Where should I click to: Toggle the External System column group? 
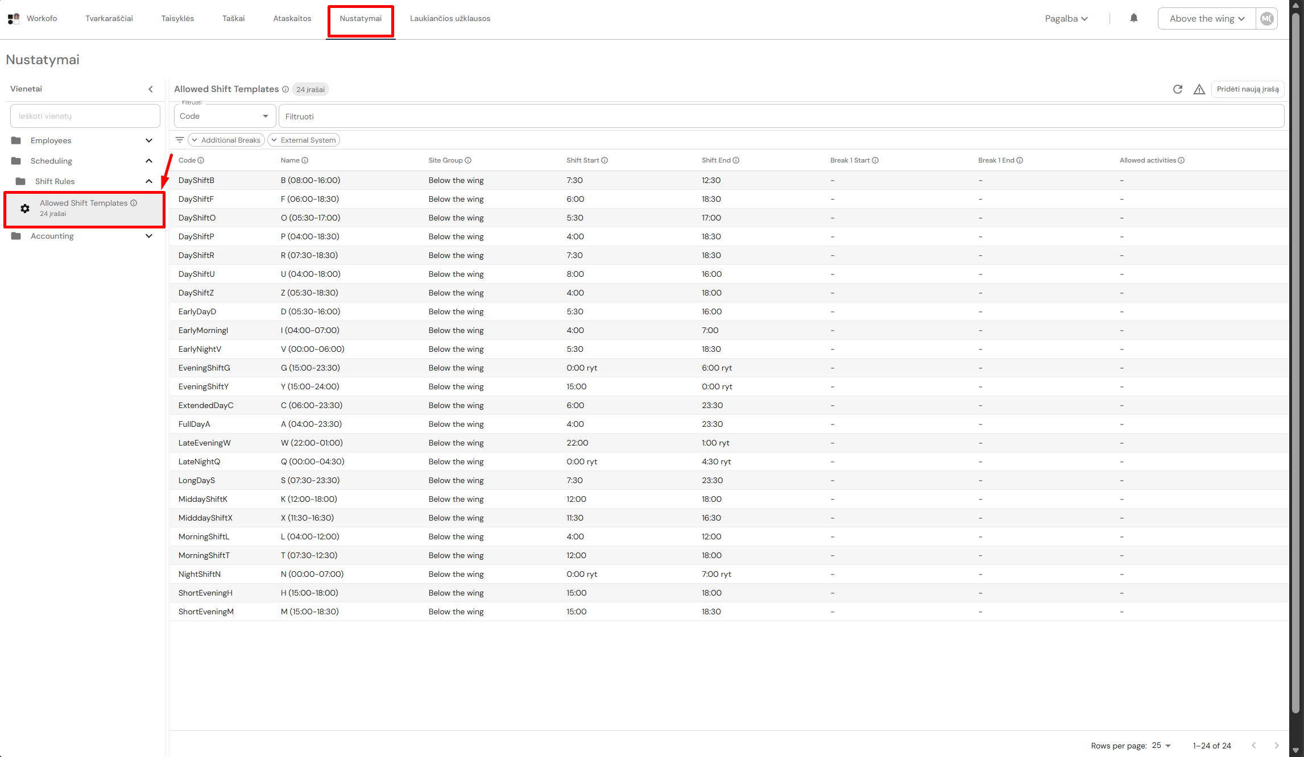(304, 140)
